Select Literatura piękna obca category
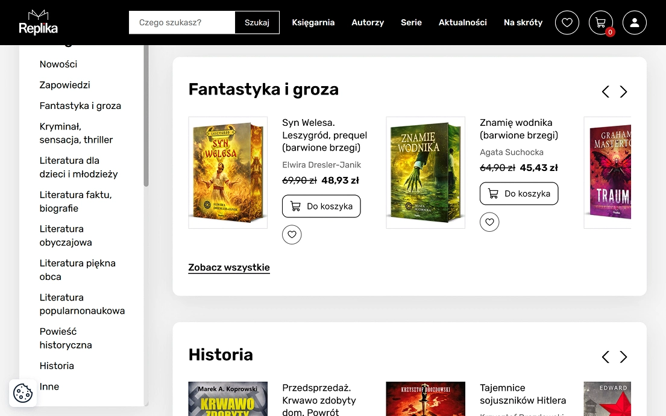The width and height of the screenshot is (666, 416). (x=78, y=270)
